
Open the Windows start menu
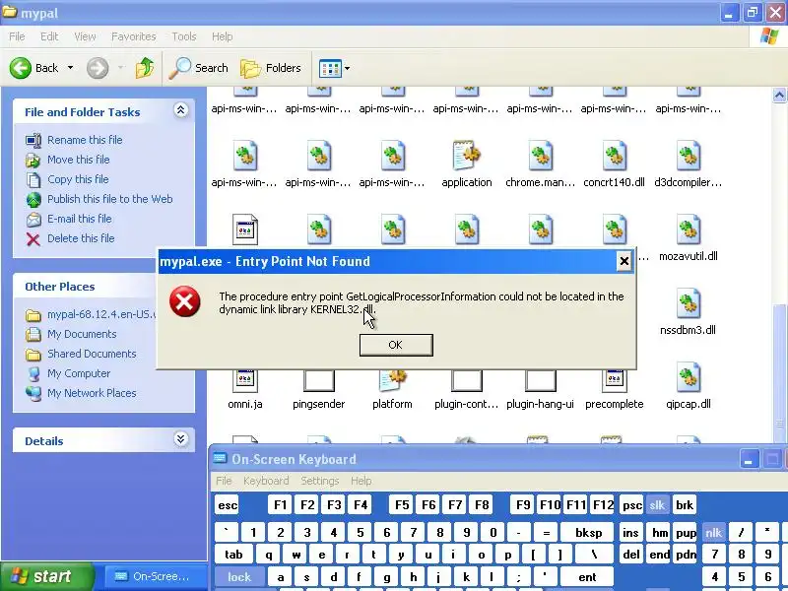click(46, 576)
